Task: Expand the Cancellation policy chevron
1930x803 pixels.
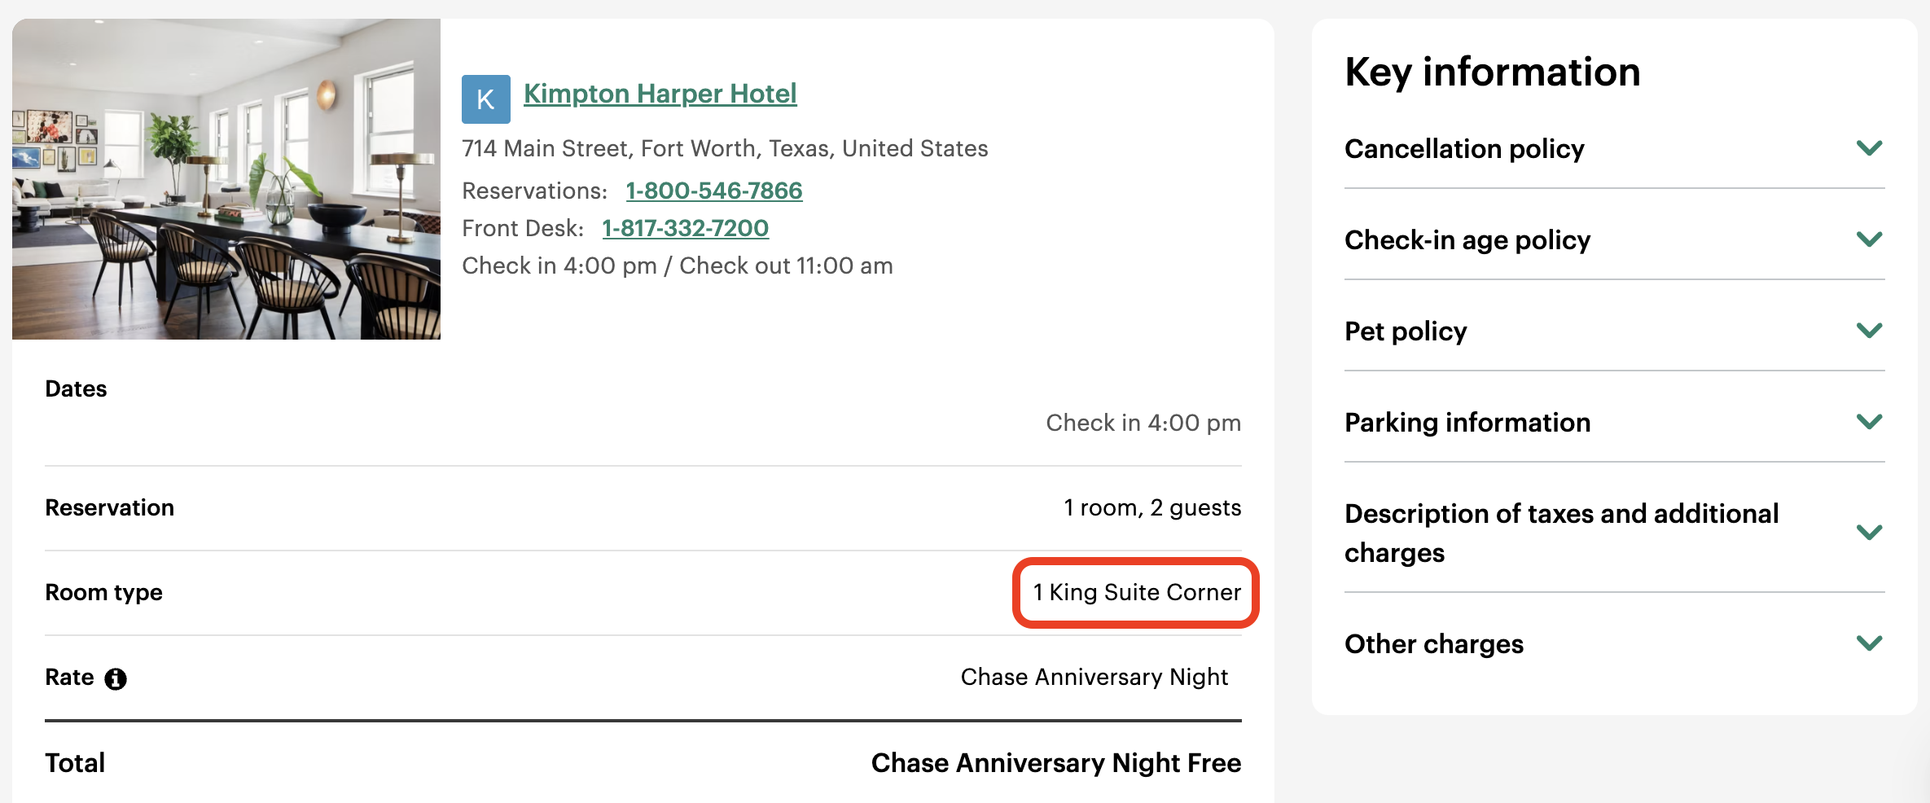Action: (x=1869, y=148)
